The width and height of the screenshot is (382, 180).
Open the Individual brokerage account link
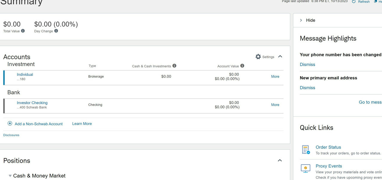point(25,74)
